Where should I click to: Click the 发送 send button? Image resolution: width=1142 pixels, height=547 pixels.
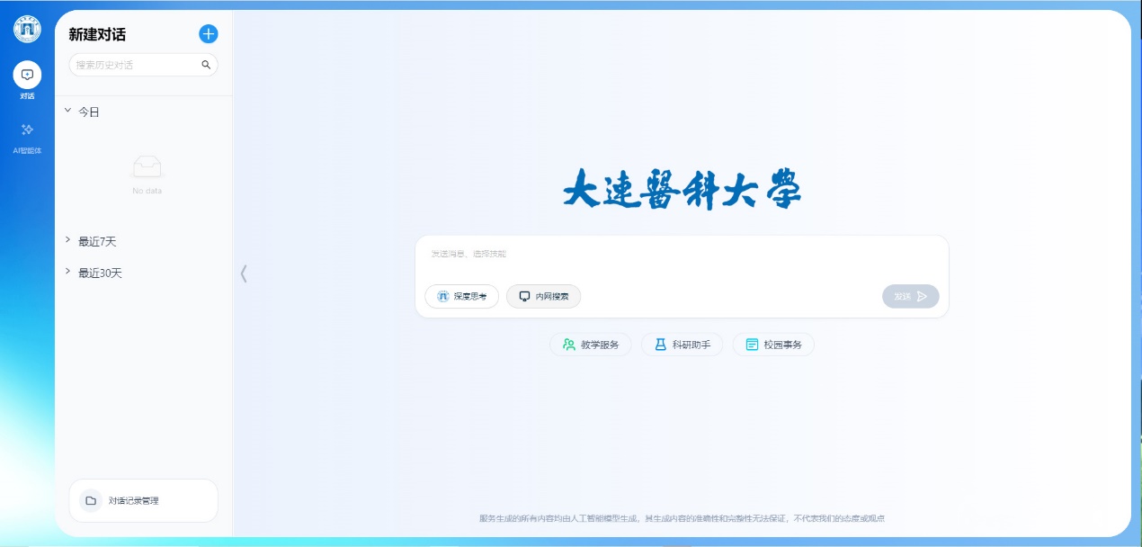point(910,296)
